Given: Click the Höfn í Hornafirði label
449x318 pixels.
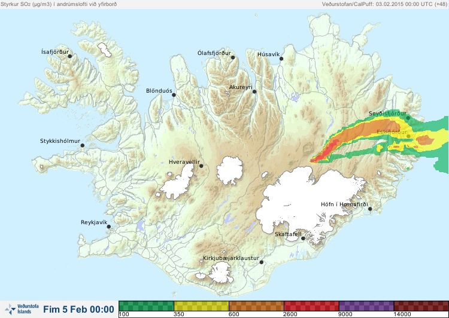Looking at the screenshot, I should coord(344,204).
